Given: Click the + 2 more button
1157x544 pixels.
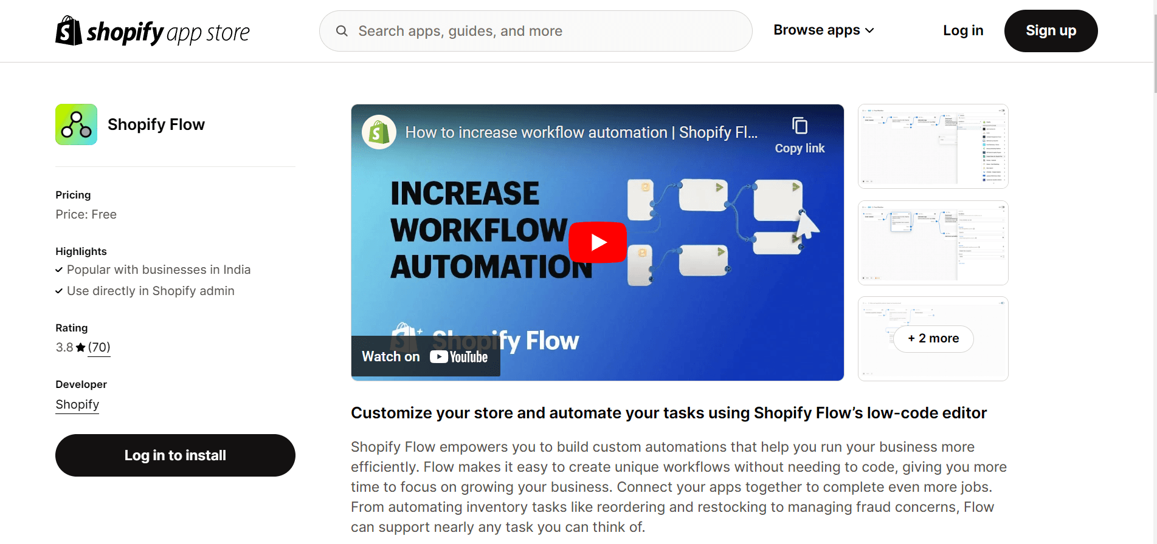Looking at the screenshot, I should coord(933,339).
